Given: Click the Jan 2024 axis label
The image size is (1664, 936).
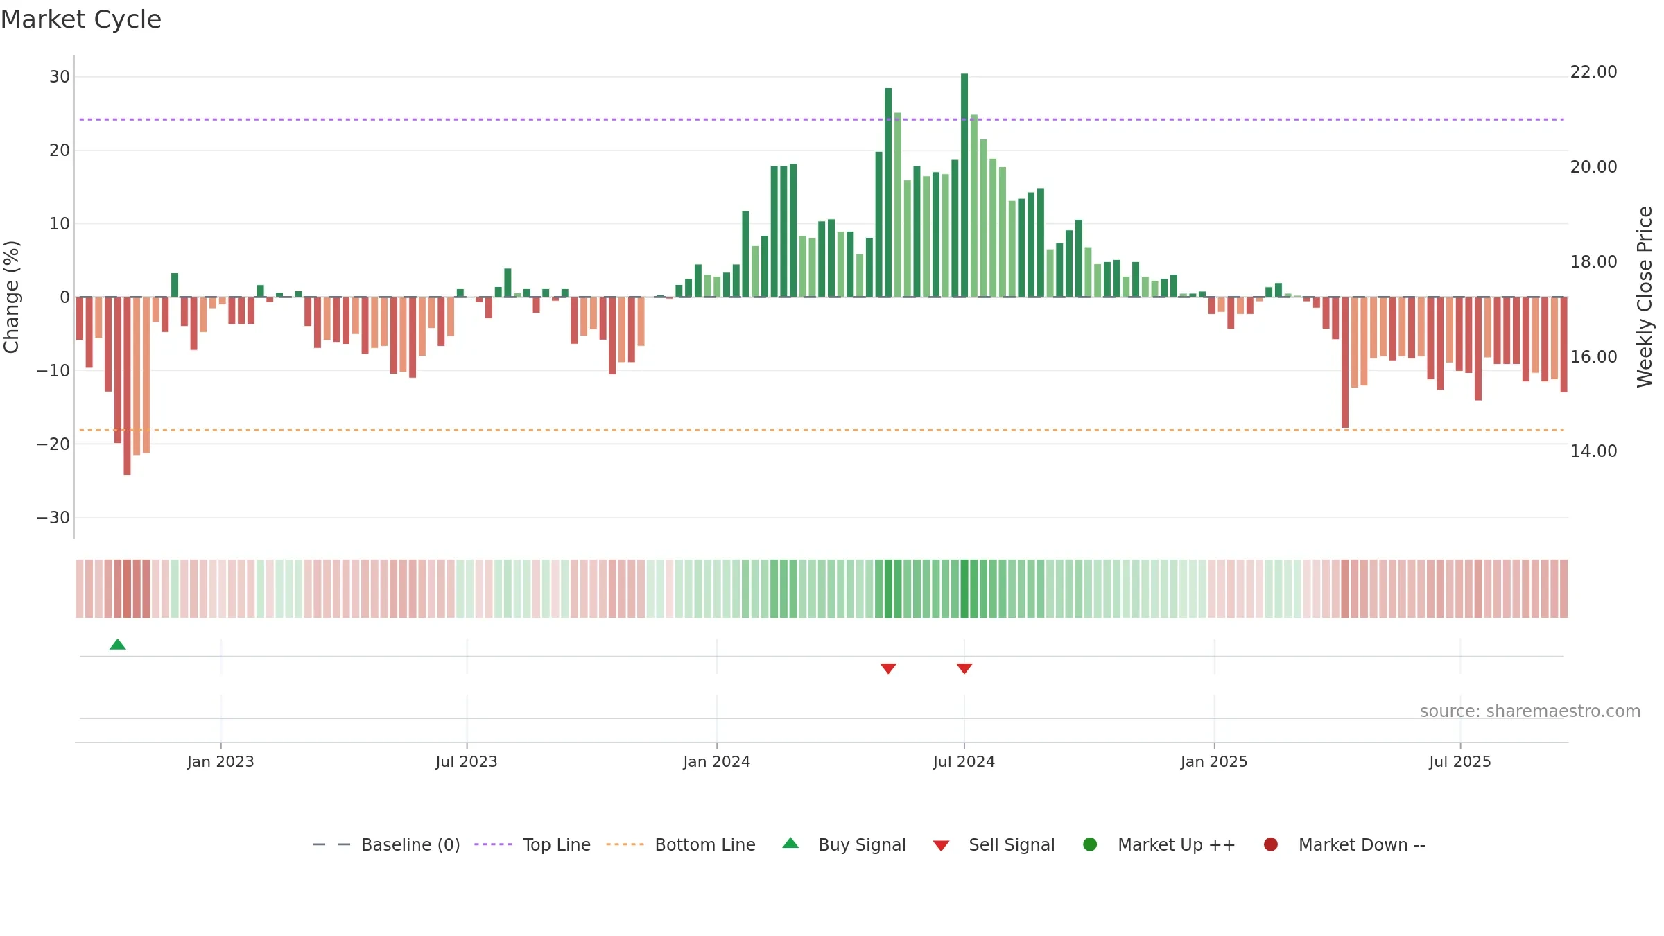Looking at the screenshot, I should click(x=717, y=762).
